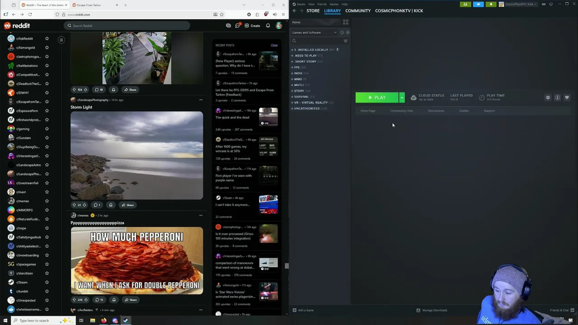
Task: Sort Steam library by recent activity
Action: pos(342,32)
